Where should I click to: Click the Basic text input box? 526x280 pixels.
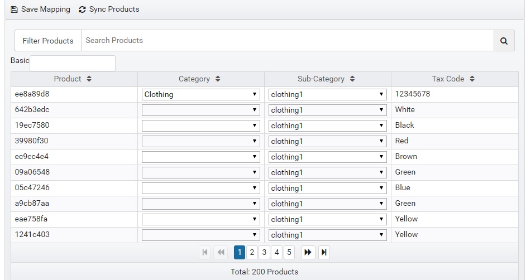pos(73,63)
